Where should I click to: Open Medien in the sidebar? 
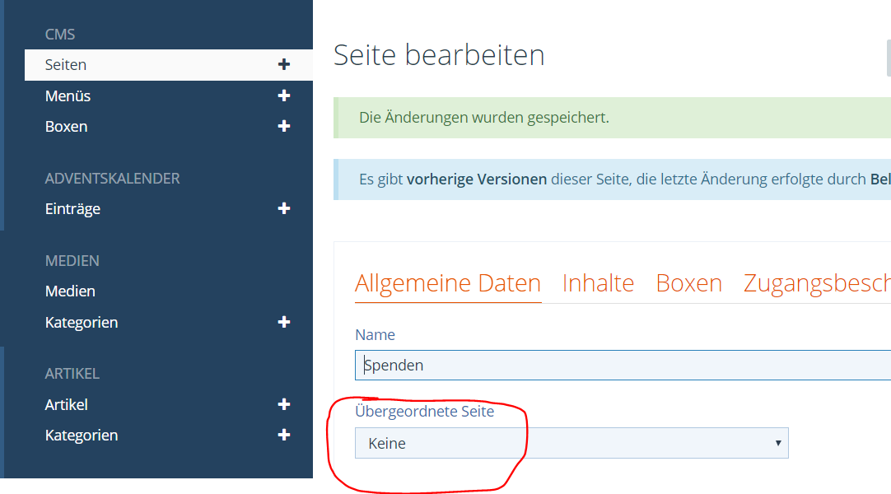70,291
